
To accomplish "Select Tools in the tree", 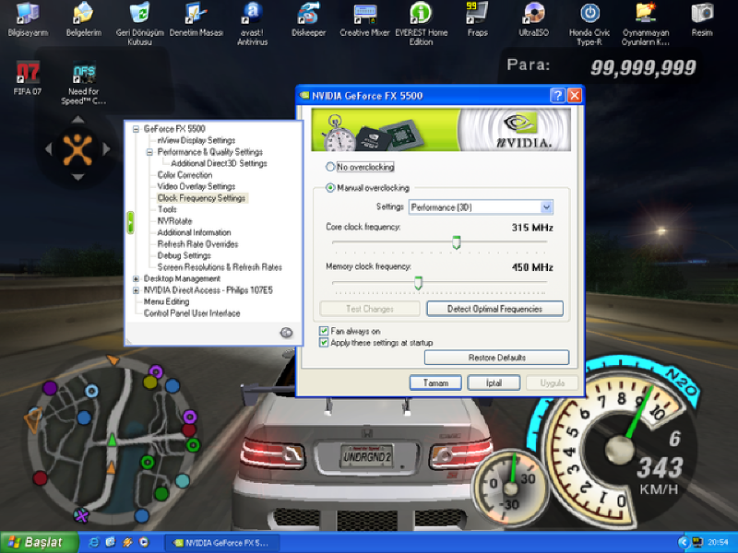I will coord(167,209).
